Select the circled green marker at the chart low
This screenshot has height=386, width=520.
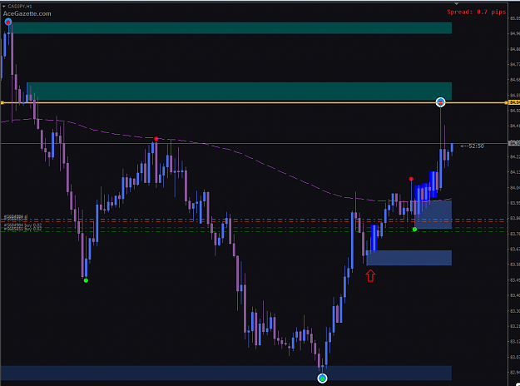pyautogui.click(x=322, y=378)
